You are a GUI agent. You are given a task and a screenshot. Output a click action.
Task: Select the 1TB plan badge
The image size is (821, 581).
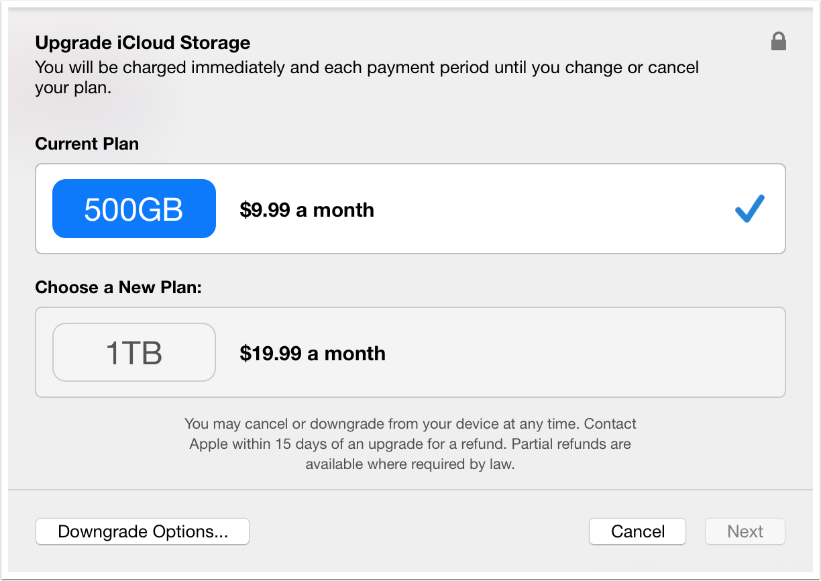point(134,353)
